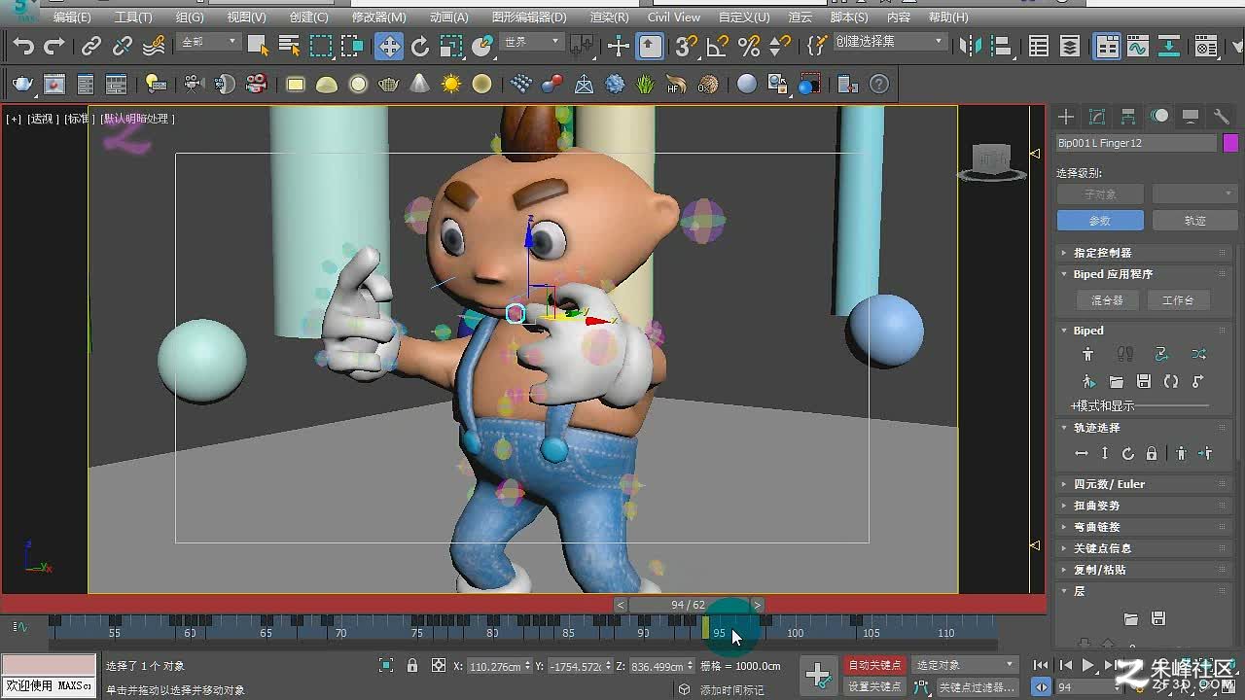The width and height of the screenshot is (1245, 700).
Task: Toggle the 3D Snaps button
Action: (687, 46)
